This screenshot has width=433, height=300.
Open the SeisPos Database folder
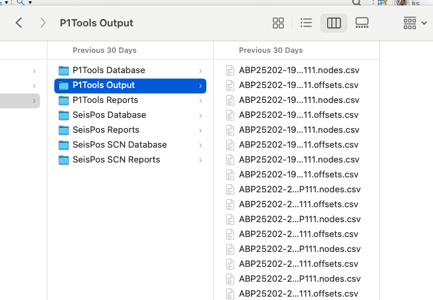(109, 115)
